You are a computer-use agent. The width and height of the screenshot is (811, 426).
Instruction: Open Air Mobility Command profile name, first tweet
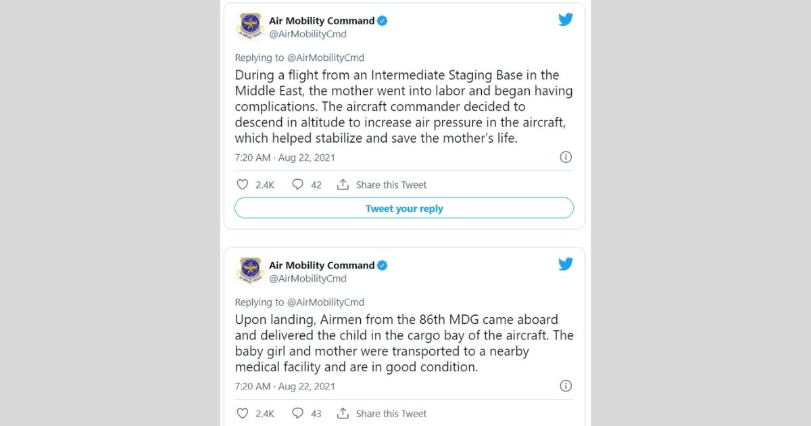click(x=322, y=21)
